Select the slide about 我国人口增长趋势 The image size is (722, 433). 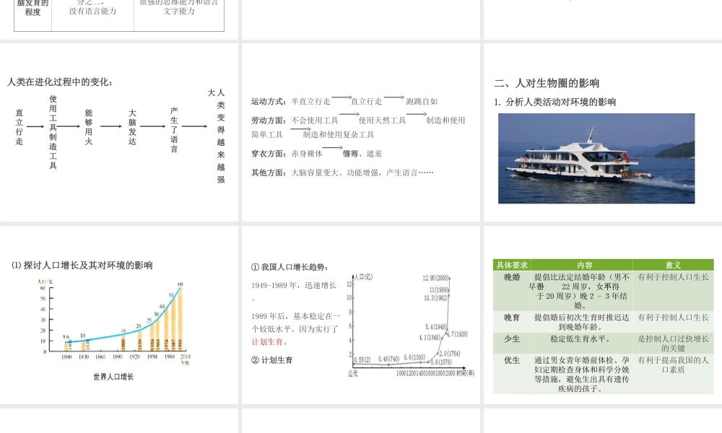[360, 315]
